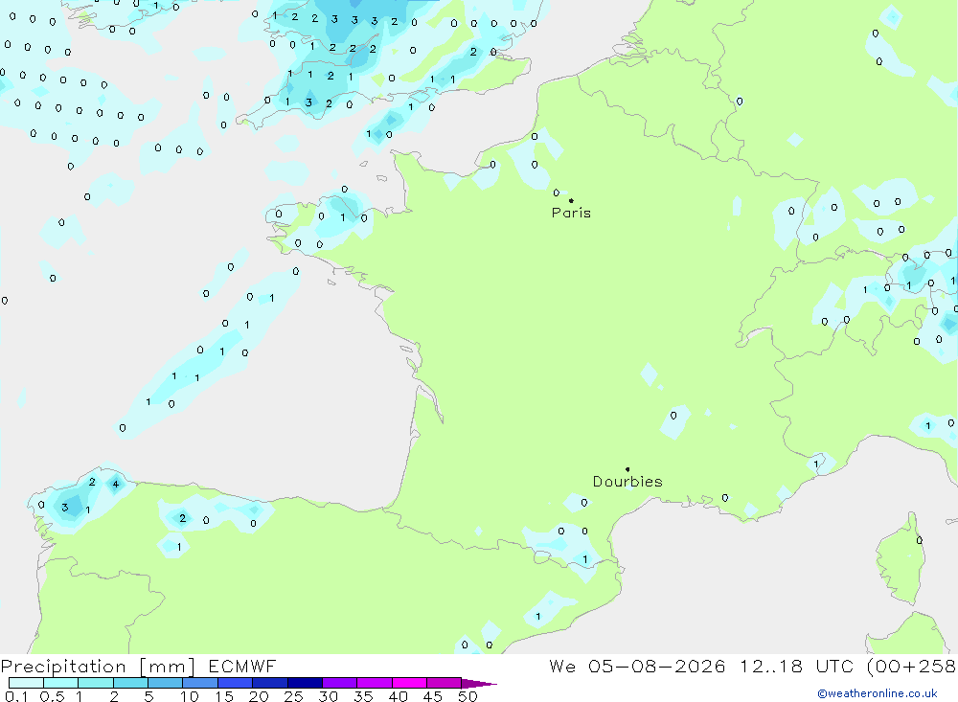Click the '[mm]' unit label
The height and width of the screenshot is (702, 958).
(x=167, y=667)
